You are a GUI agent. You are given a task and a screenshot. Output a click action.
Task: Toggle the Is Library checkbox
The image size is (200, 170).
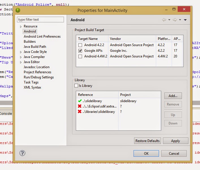pyautogui.click(x=76, y=86)
